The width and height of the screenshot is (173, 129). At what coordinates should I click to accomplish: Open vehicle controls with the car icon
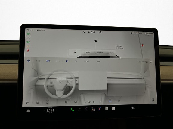(x=28, y=111)
